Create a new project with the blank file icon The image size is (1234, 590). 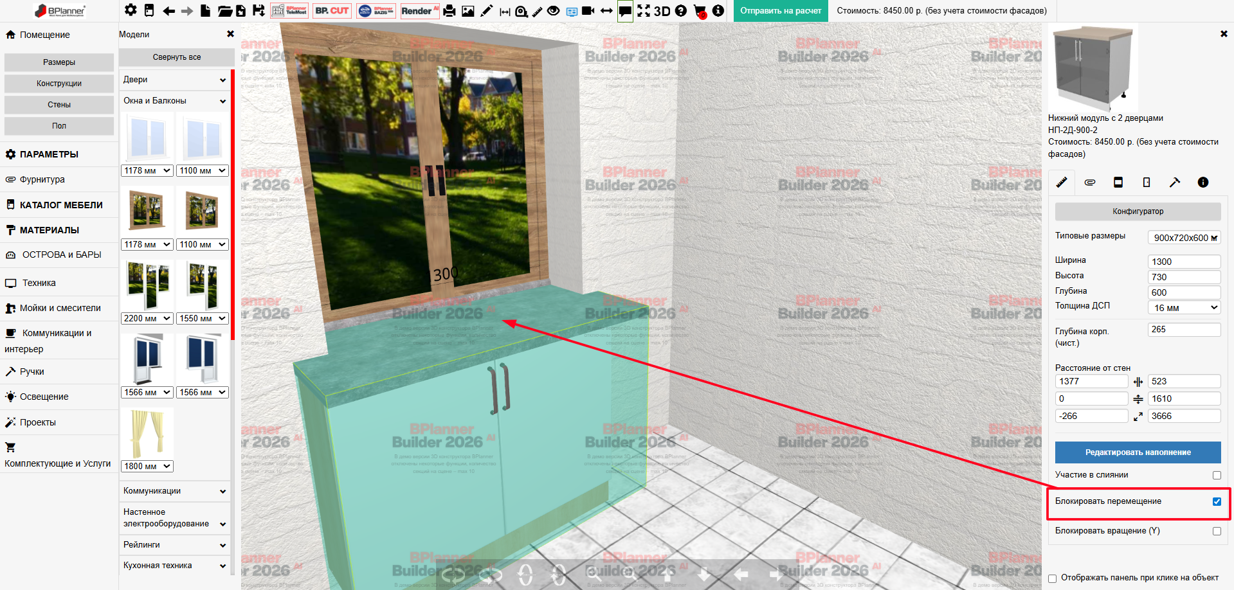coord(206,10)
